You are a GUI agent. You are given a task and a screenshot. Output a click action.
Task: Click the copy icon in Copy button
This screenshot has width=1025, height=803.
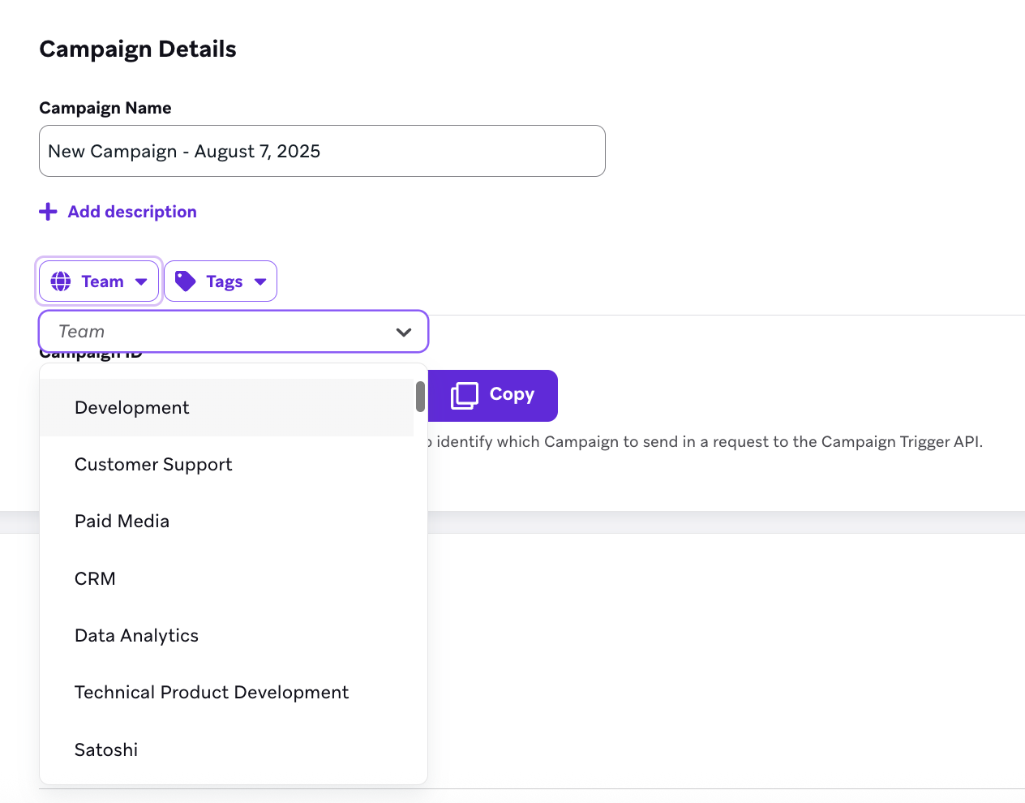465,395
